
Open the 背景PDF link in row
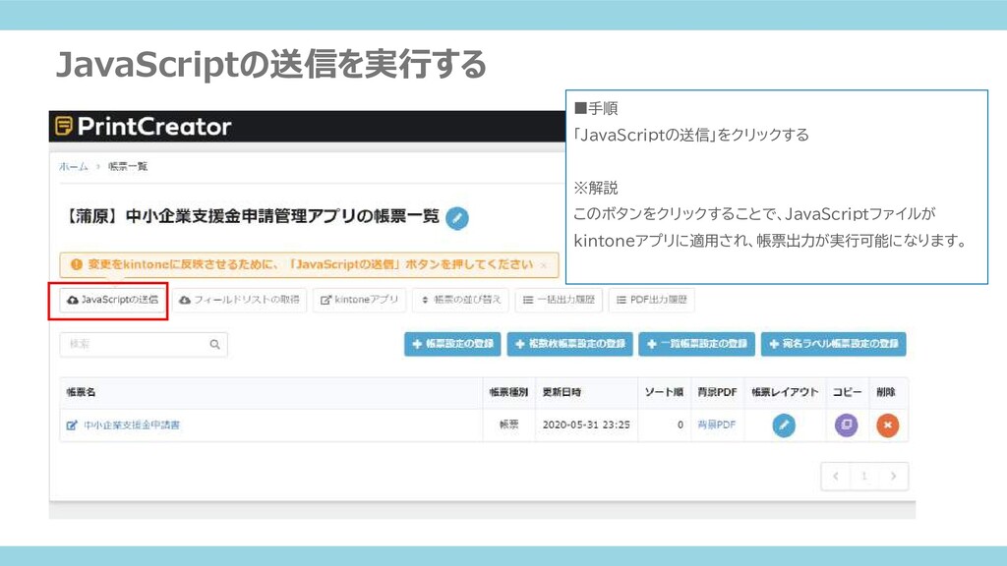pyautogui.click(x=716, y=424)
